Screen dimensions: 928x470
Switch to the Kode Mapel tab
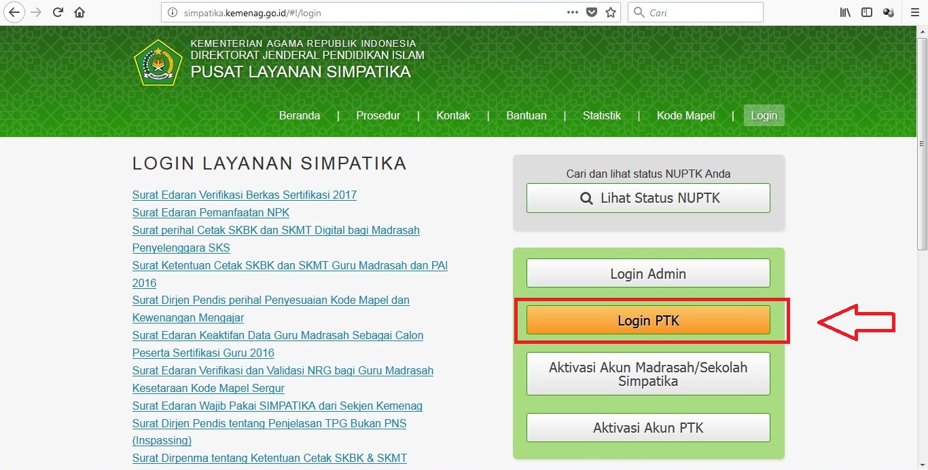click(685, 115)
